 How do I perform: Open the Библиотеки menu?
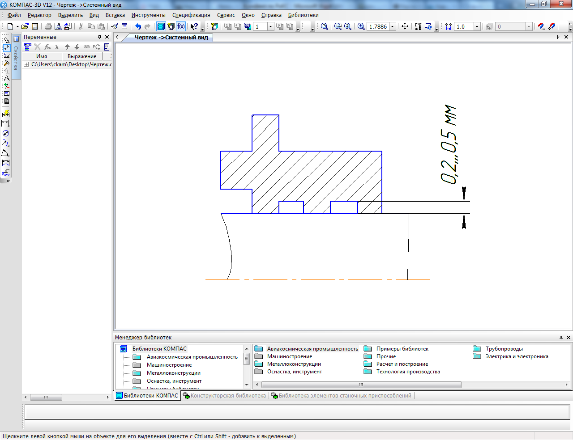pos(303,15)
